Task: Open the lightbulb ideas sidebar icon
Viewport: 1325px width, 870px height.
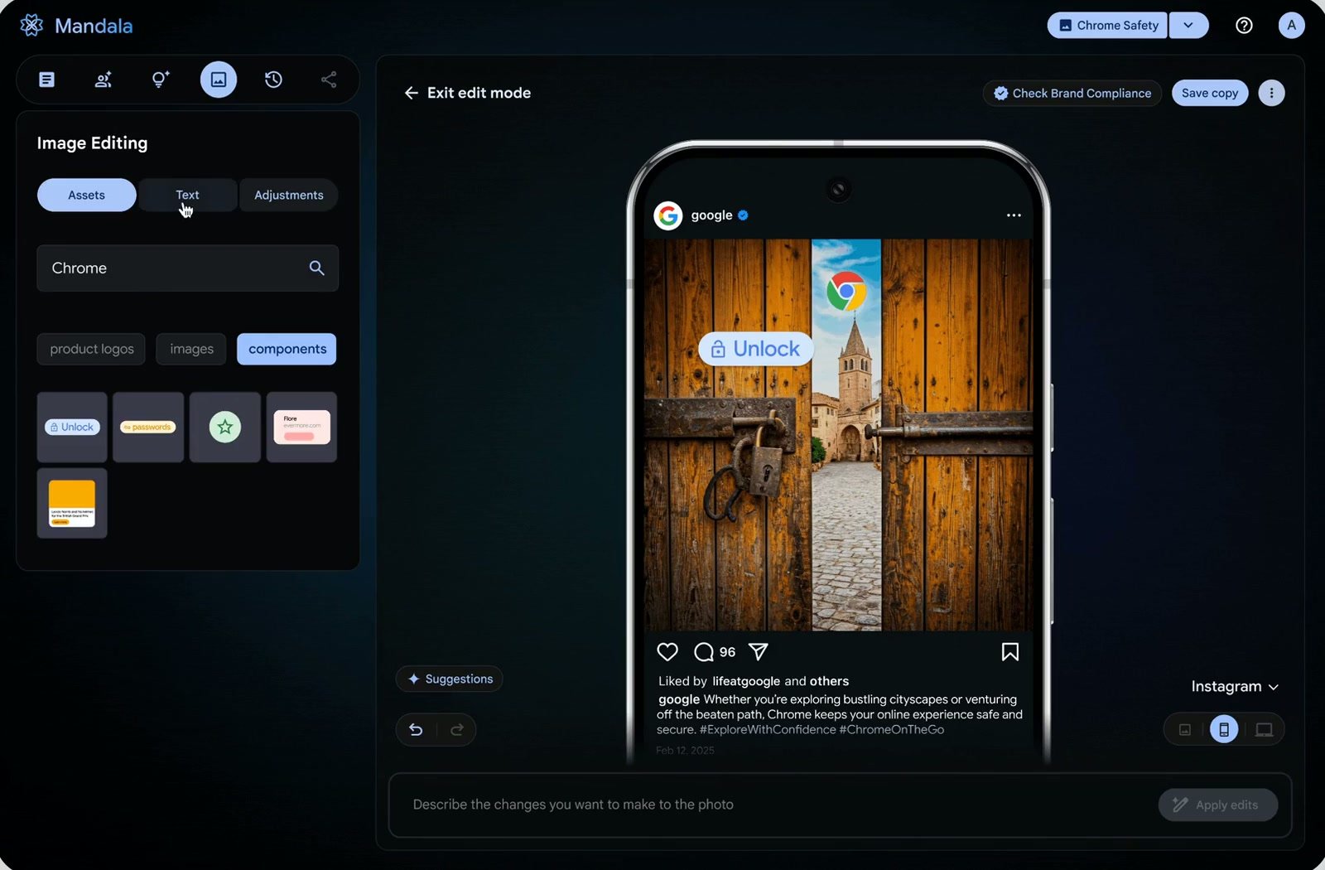Action: pyautogui.click(x=160, y=80)
